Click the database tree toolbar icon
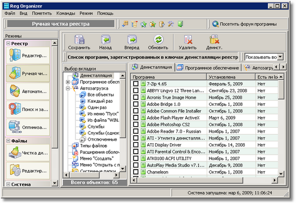This screenshot has height=204, width=296. [135, 24]
